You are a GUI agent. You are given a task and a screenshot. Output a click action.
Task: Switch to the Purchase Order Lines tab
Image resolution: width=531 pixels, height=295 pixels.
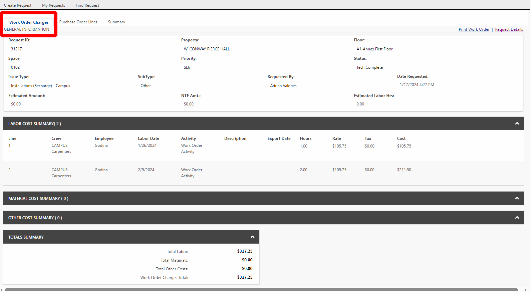pyautogui.click(x=78, y=22)
